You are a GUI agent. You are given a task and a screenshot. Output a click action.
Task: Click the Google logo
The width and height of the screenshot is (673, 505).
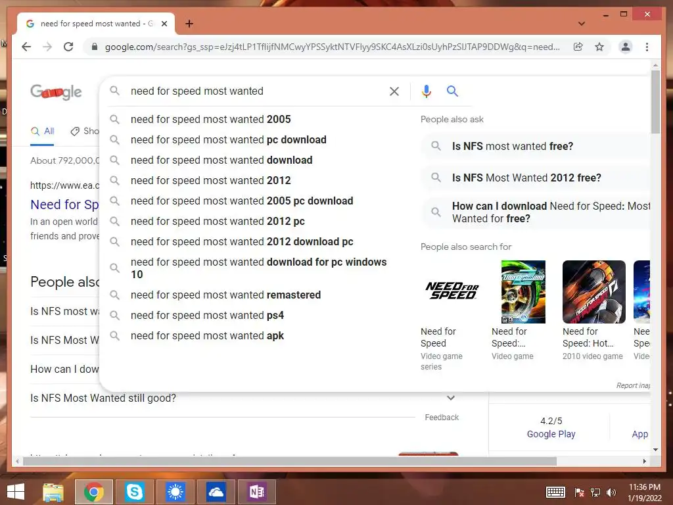click(x=56, y=92)
